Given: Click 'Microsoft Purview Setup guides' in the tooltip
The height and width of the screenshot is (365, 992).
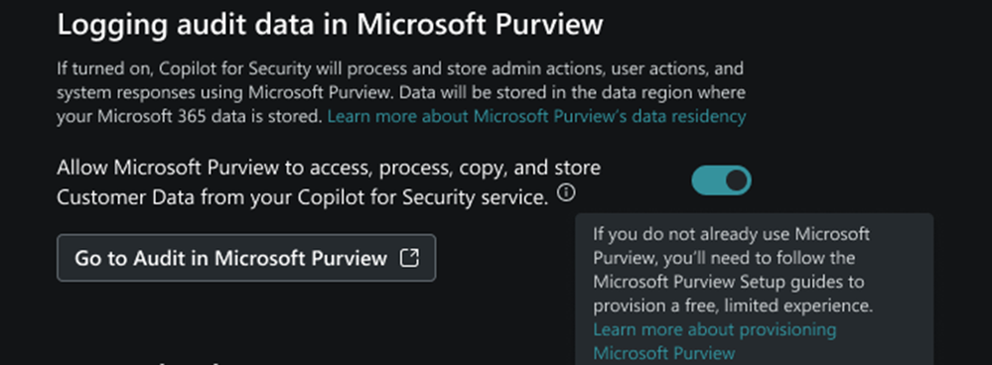Looking at the screenshot, I should click(x=721, y=282).
